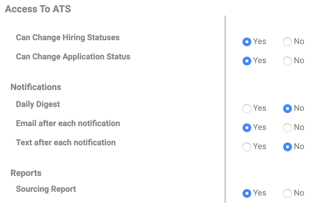The image size is (321, 203).
Task: Click the Email after each notification label
Action: 68,123
